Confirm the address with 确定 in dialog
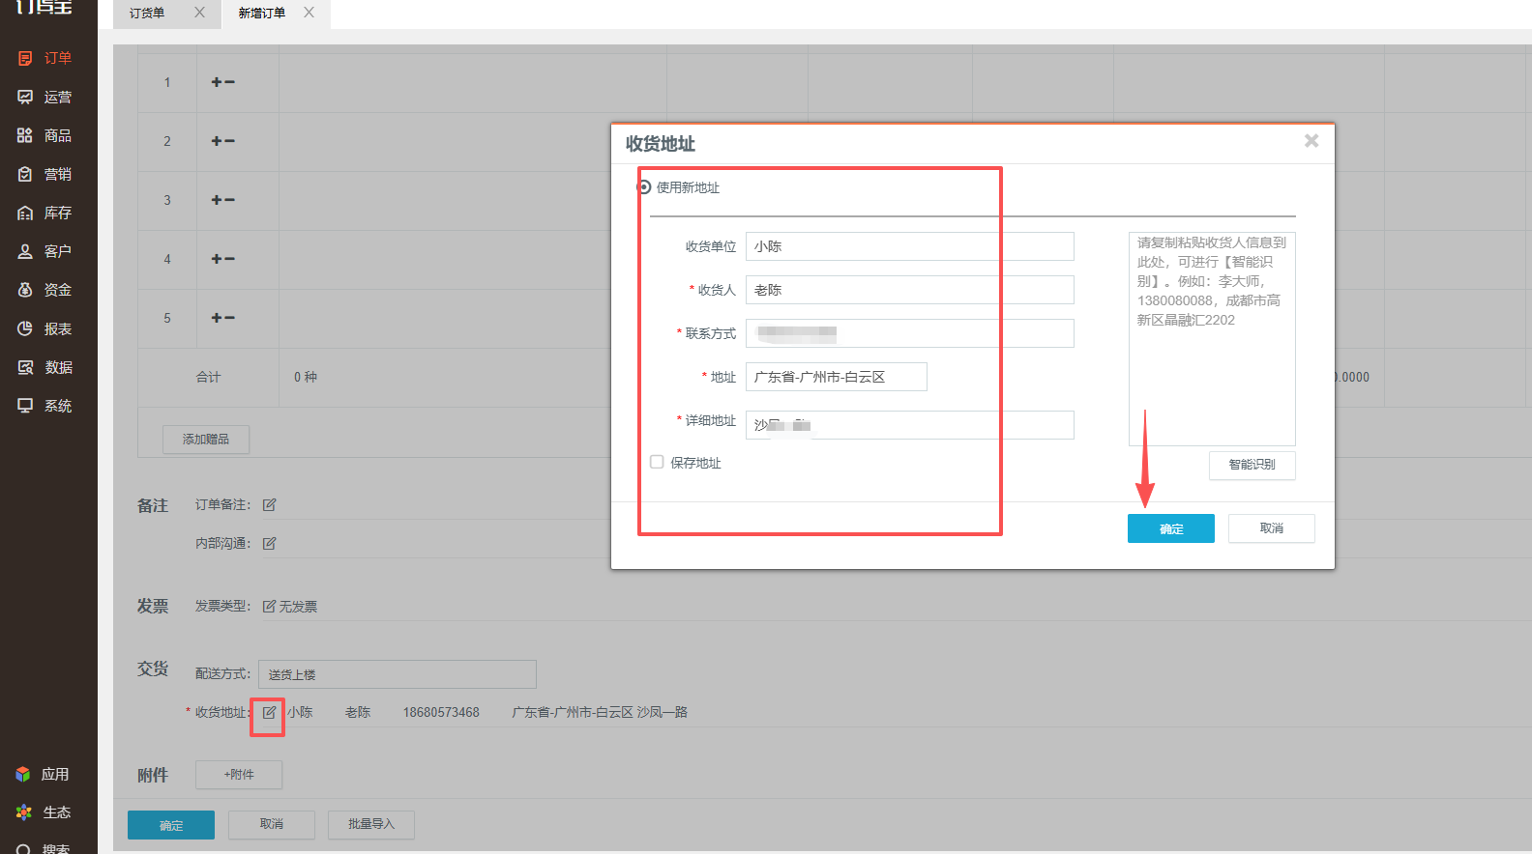The width and height of the screenshot is (1532, 854). [x=1171, y=528]
